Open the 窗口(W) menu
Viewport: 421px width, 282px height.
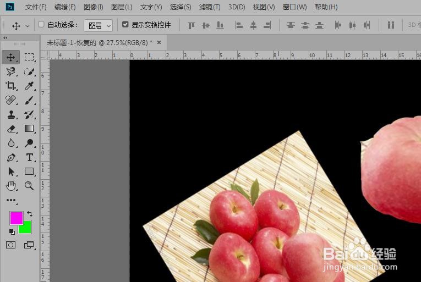click(294, 7)
